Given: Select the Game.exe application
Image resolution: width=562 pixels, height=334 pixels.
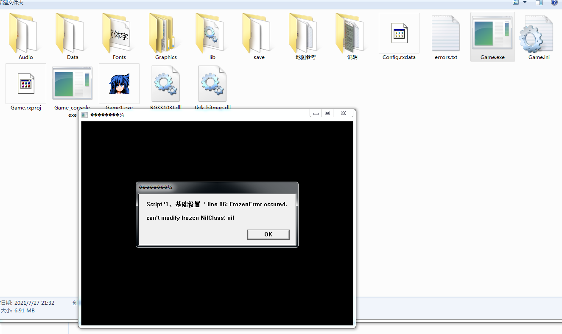Looking at the screenshot, I should [492, 37].
